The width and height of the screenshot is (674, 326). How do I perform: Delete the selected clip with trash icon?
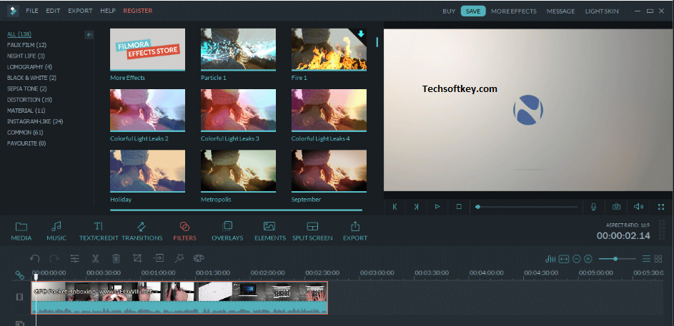point(116,258)
